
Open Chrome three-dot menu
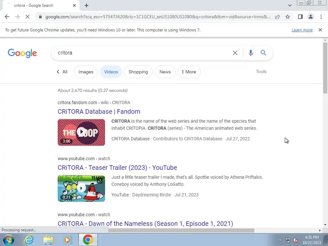321,17
